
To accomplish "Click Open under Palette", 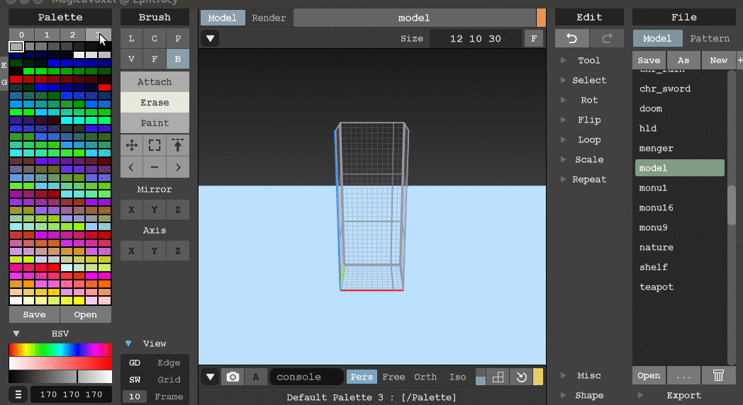I will (x=85, y=314).
